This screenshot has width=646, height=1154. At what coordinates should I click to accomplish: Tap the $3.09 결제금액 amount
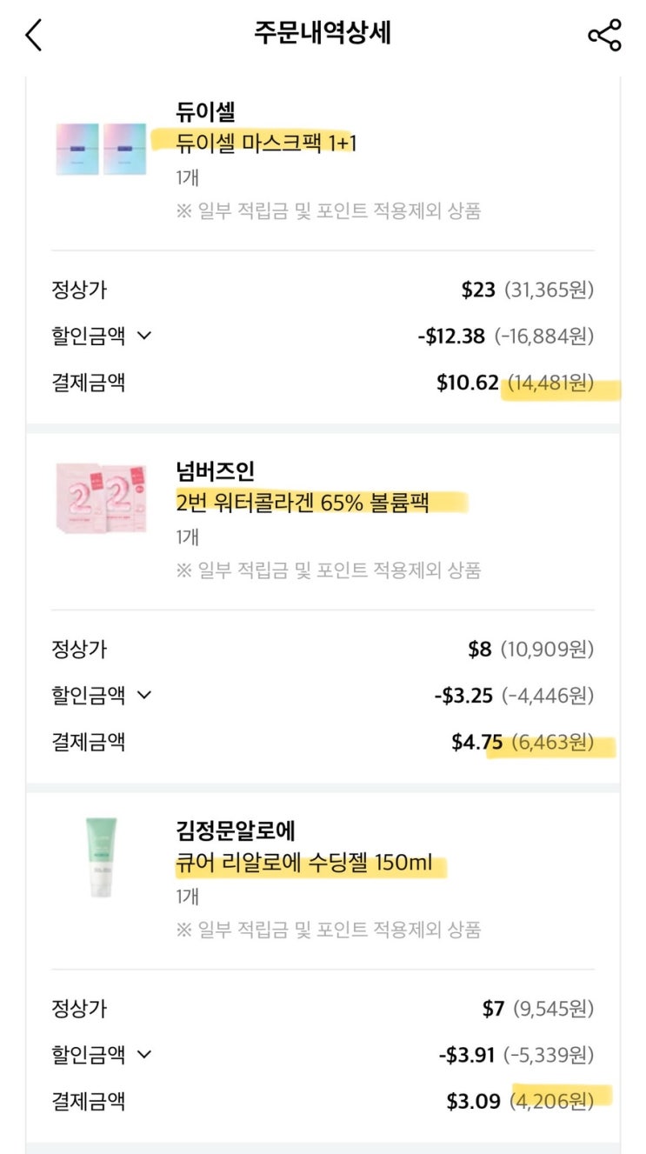click(473, 1102)
